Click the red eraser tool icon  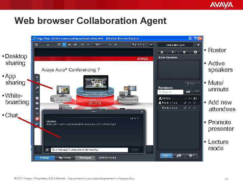pyautogui.click(x=37, y=119)
